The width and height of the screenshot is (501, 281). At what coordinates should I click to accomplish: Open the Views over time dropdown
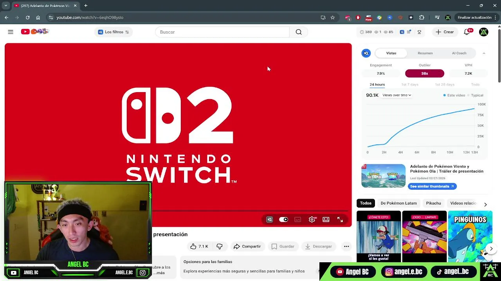click(397, 95)
